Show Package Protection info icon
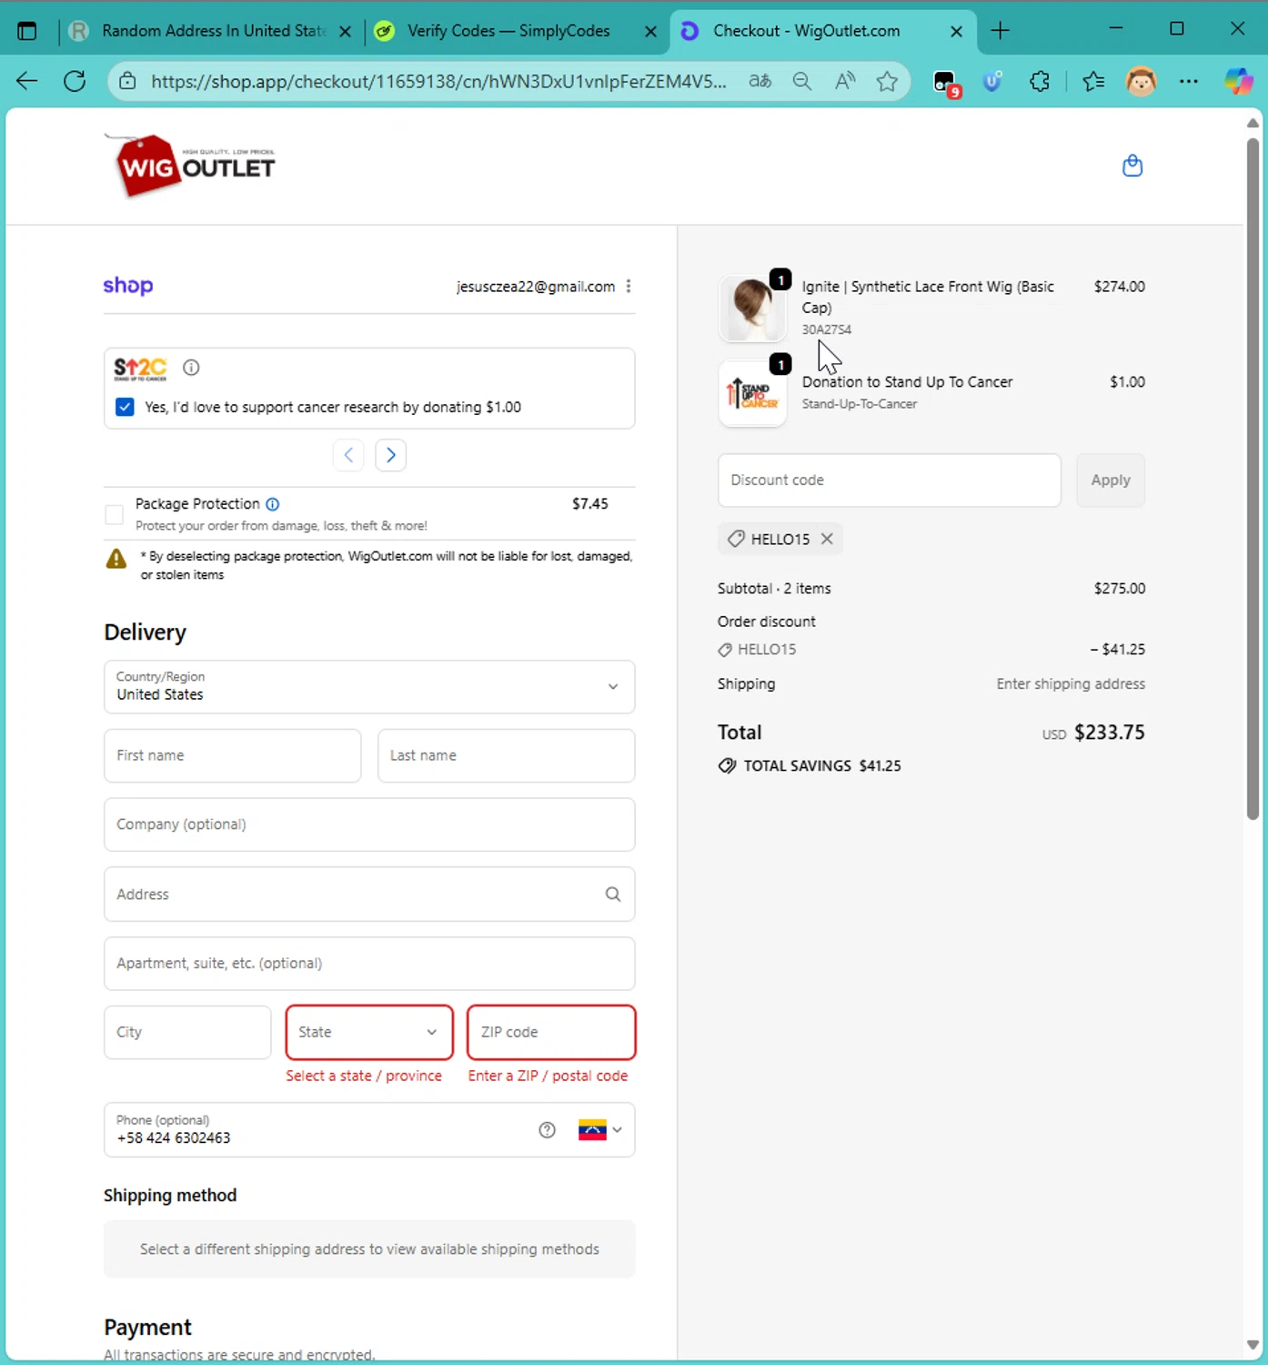This screenshot has height=1365, width=1268. click(x=272, y=504)
